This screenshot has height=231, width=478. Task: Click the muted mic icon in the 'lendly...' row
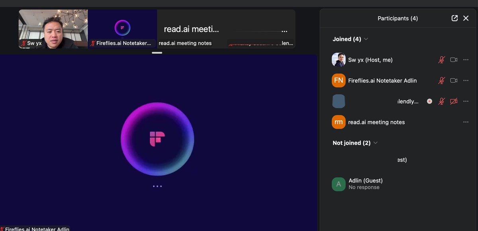[441, 101]
